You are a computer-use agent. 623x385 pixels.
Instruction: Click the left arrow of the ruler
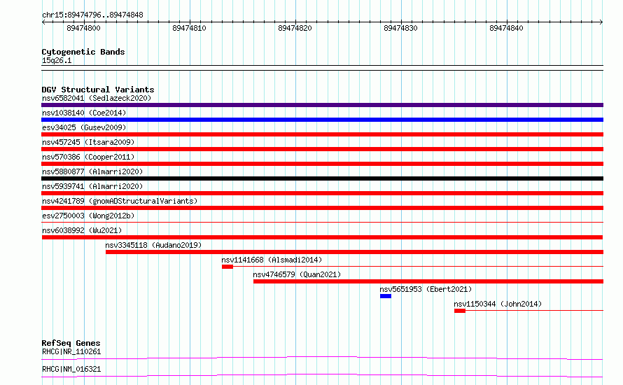click(43, 22)
